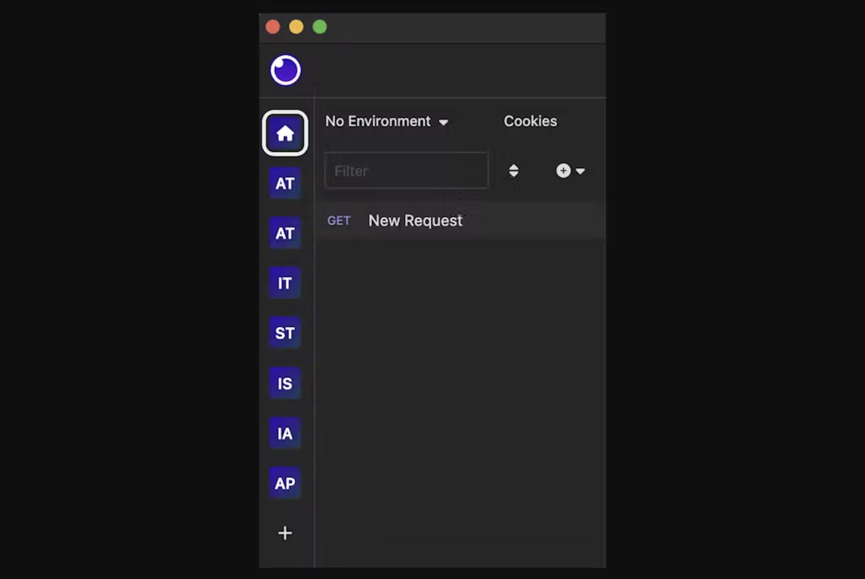
Task: Open the AT workspace directly above IT
Action: 285,233
